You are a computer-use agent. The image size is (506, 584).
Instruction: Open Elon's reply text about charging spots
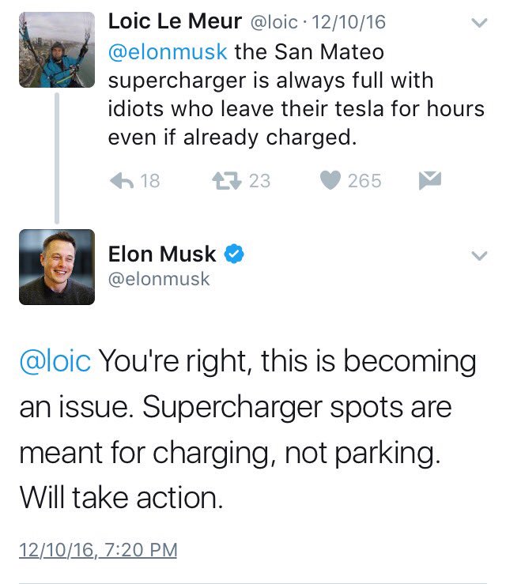247,429
